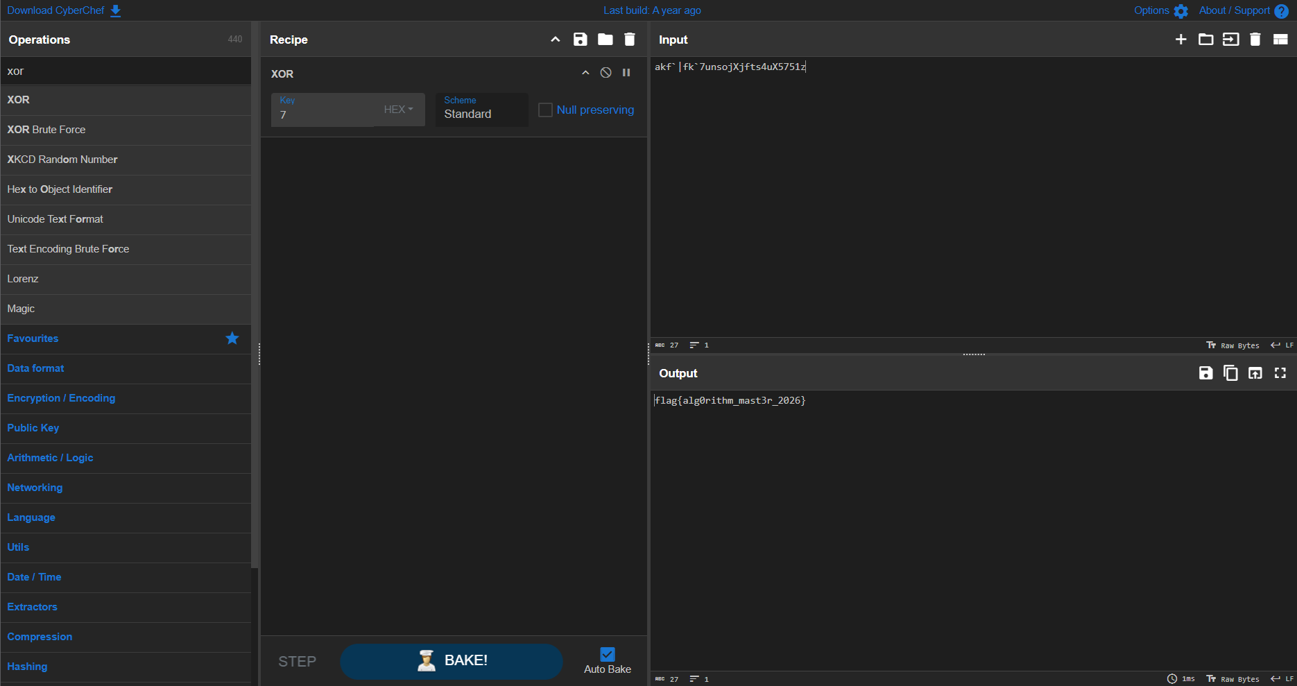
Task: Change input Raw Bytes encoding
Action: (x=1233, y=345)
